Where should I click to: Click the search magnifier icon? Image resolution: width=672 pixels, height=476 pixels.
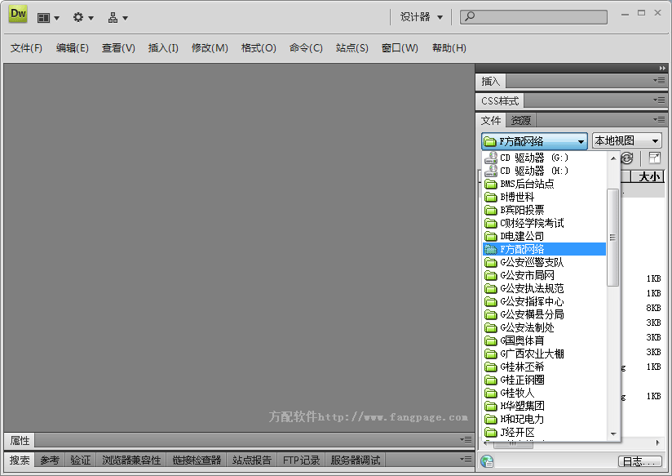pos(470,17)
